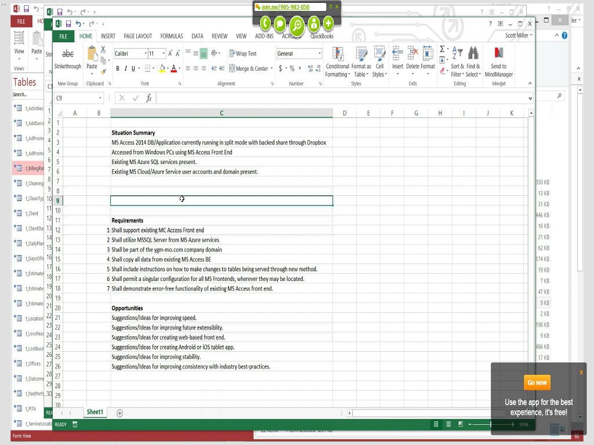Screen dimensions: 594x445
Task: Switch to the PAGE LAYOUT tab
Action: [x=137, y=36]
